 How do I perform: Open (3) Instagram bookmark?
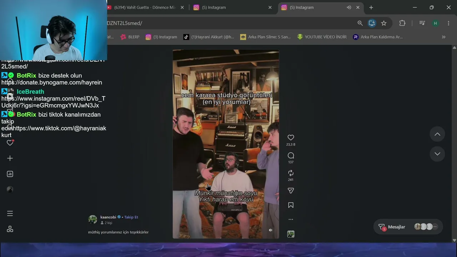tap(161, 37)
